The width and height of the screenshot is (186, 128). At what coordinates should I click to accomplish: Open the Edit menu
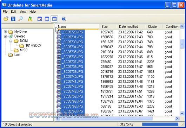[14, 12]
